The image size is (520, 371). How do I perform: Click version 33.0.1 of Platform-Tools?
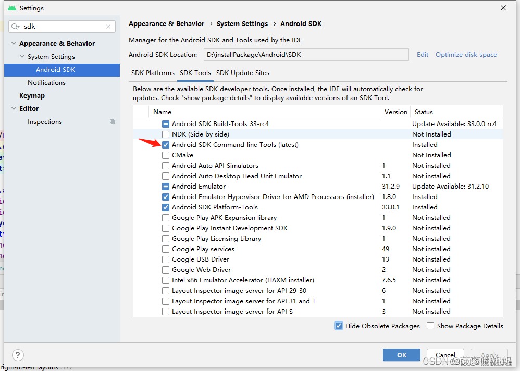point(390,207)
